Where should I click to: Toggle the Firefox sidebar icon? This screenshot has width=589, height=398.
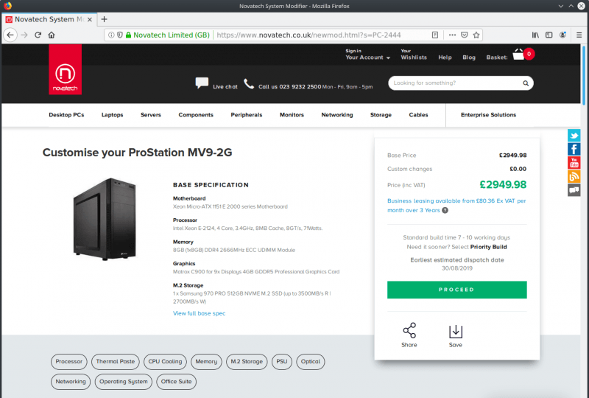549,35
